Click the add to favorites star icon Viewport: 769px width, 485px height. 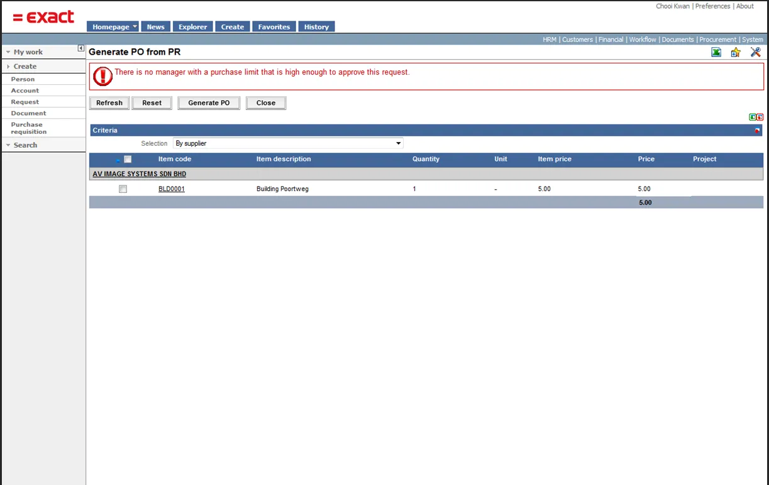point(736,53)
